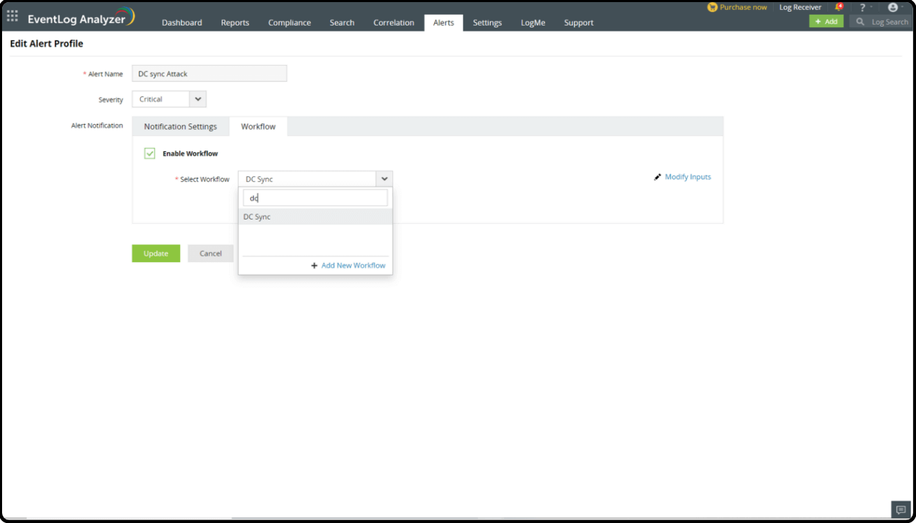916x523 pixels.
Task: Click the Log Search magnifier icon
Action: [860, 22]
